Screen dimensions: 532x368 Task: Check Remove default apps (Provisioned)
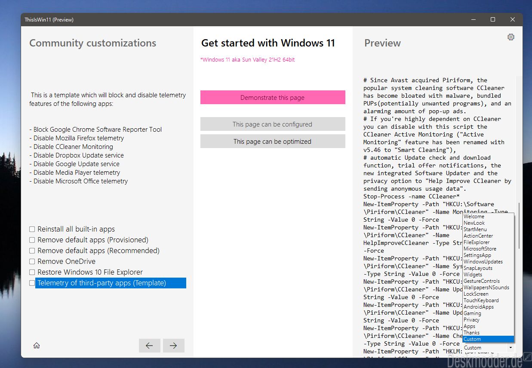32,240
